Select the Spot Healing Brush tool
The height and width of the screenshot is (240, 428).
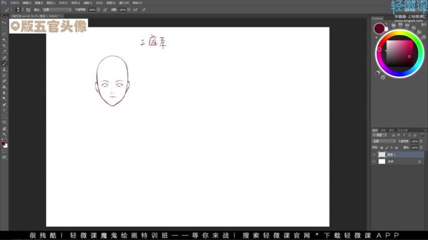[4, 58]
